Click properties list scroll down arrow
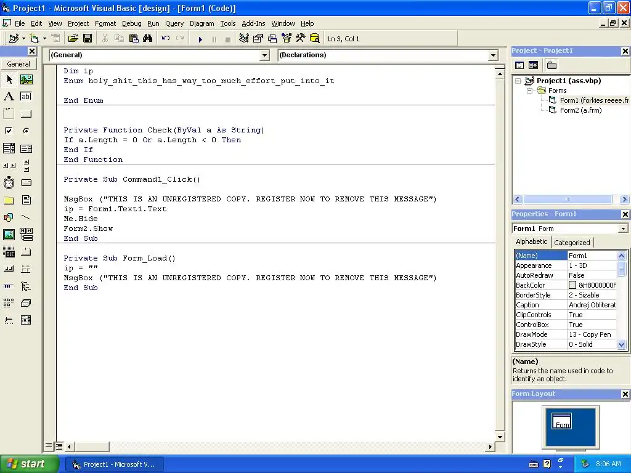 pos(621,344)
